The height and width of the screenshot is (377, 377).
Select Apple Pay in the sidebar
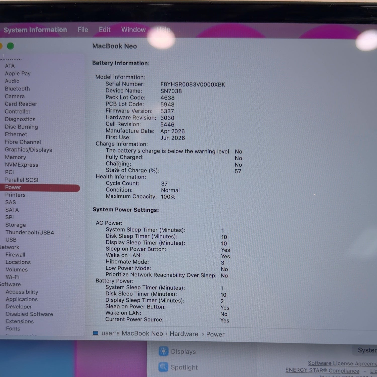pyautogui.click(x=18, y=73)
